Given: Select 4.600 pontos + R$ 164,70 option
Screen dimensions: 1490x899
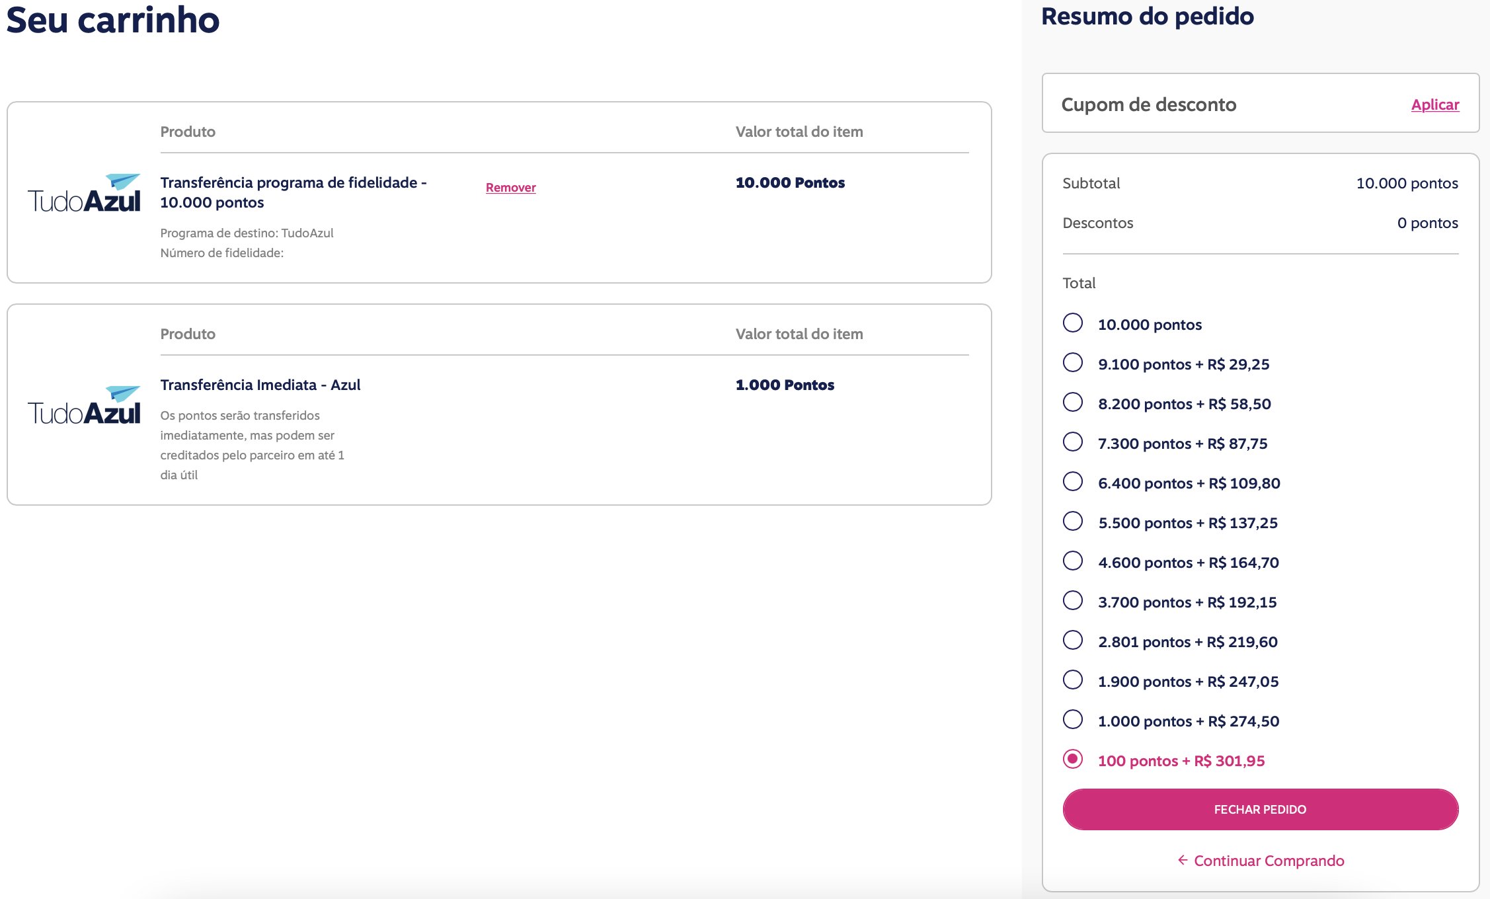Looking at the screenshot, I should [1073, 561].
